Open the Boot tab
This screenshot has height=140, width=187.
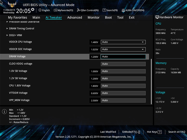(108, 18)
